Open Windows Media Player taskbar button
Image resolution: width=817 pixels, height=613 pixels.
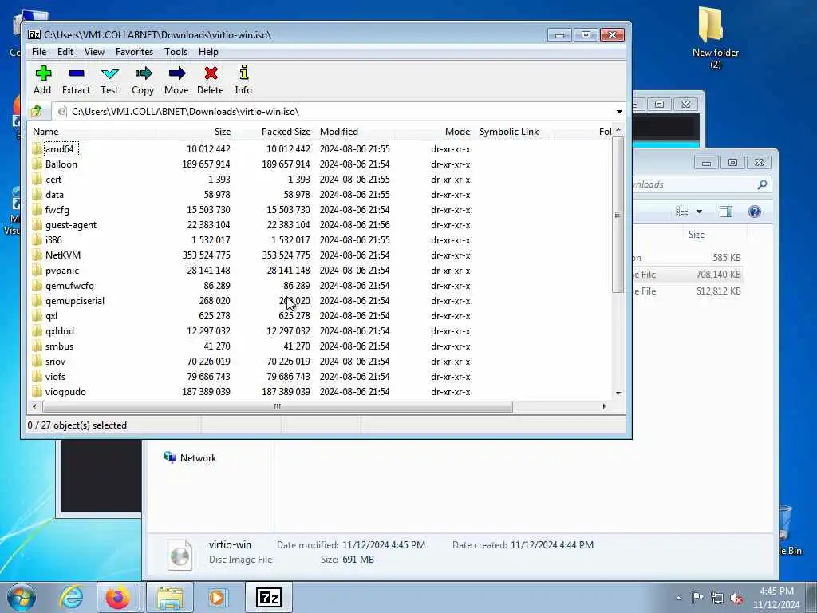[217, 597]
